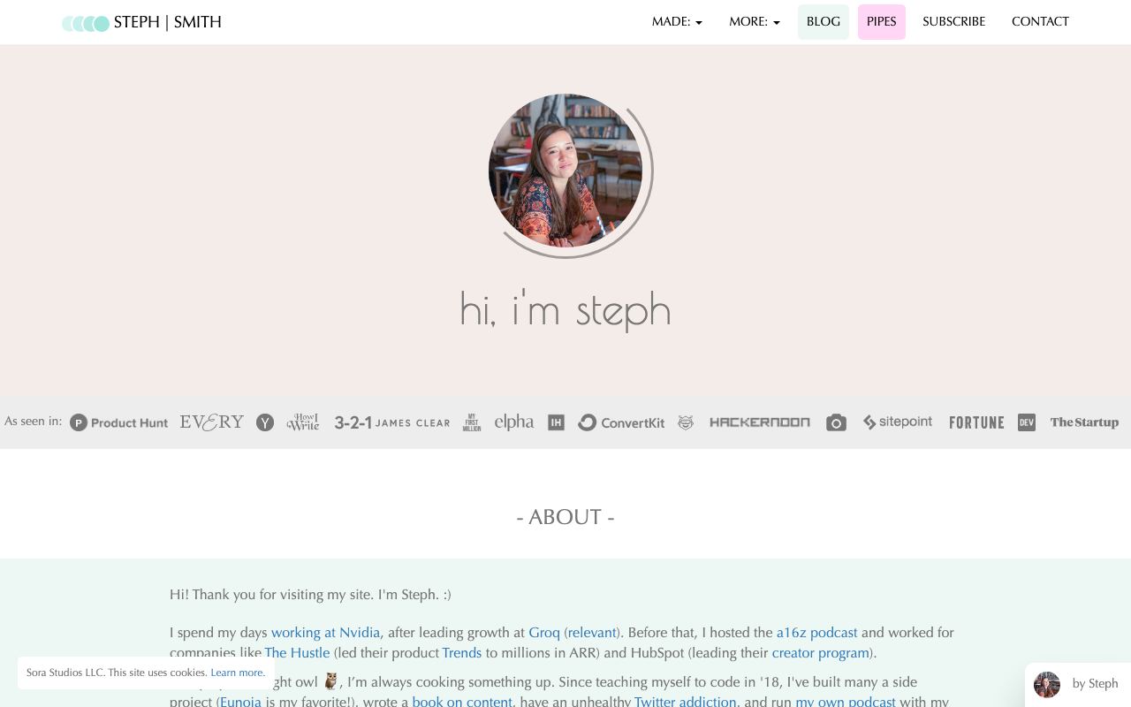
Task: Visit The Hustle link
Action: pyautogui.click(x=297, y=653)
